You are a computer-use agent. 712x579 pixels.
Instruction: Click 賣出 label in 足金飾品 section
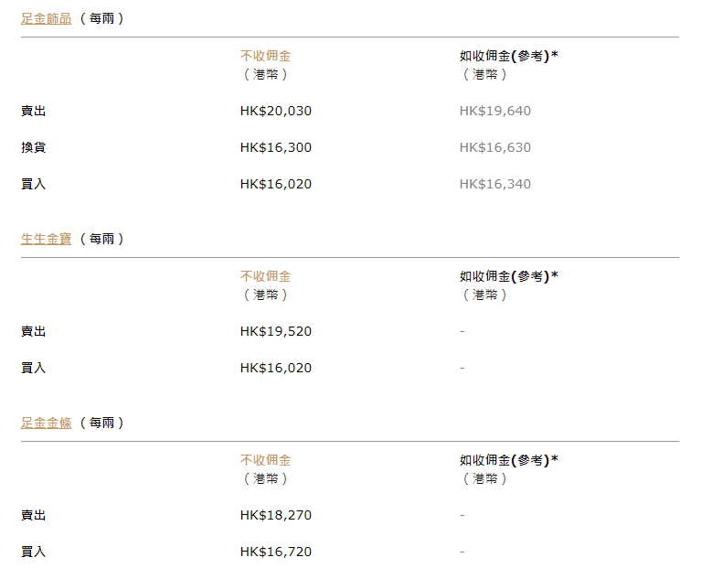click(33, 111)
